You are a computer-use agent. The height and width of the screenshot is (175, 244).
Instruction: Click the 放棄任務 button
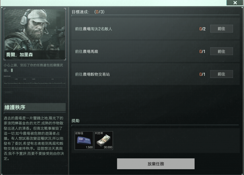click(156, 164)
